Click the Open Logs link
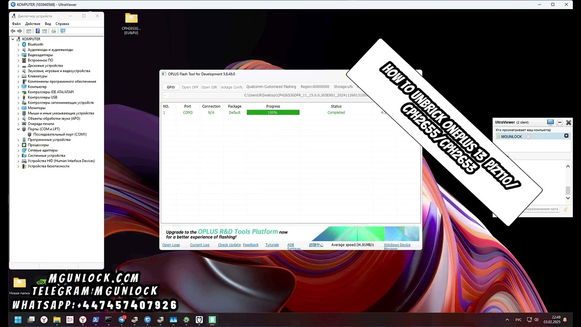This screenshot has height=327, width=581. coord(171,245)
